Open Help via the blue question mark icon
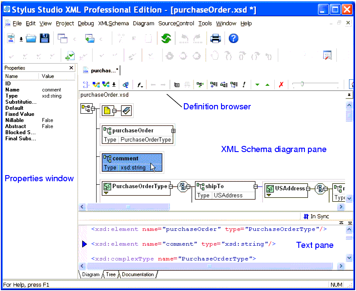This screenshot has height=291, width=356. coord(233,39)
